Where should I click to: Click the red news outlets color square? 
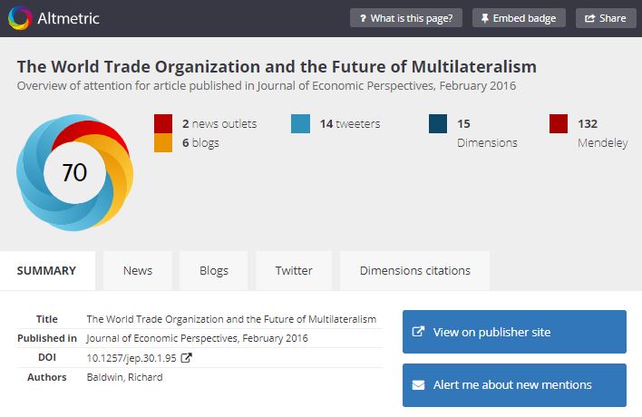pos(163,124)
